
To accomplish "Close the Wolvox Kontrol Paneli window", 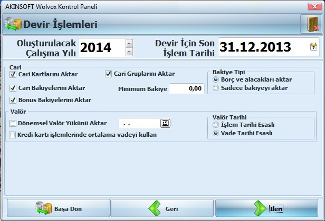I will pos(314,6).
